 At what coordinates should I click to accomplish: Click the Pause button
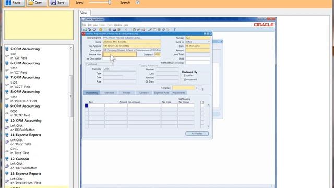(x=14, y=3)
